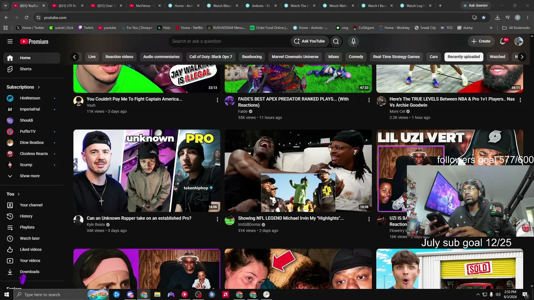534x300 pixels.
Task: Start voice search with the microphone icon
Action: point(353,41)
